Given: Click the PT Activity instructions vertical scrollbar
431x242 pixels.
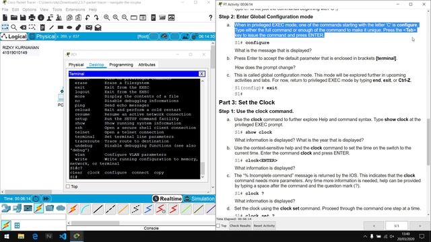Looking at the screenshot, I should click(428, 142).
